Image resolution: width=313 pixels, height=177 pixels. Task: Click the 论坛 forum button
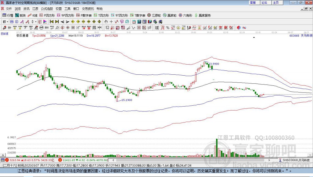[266, 2]
